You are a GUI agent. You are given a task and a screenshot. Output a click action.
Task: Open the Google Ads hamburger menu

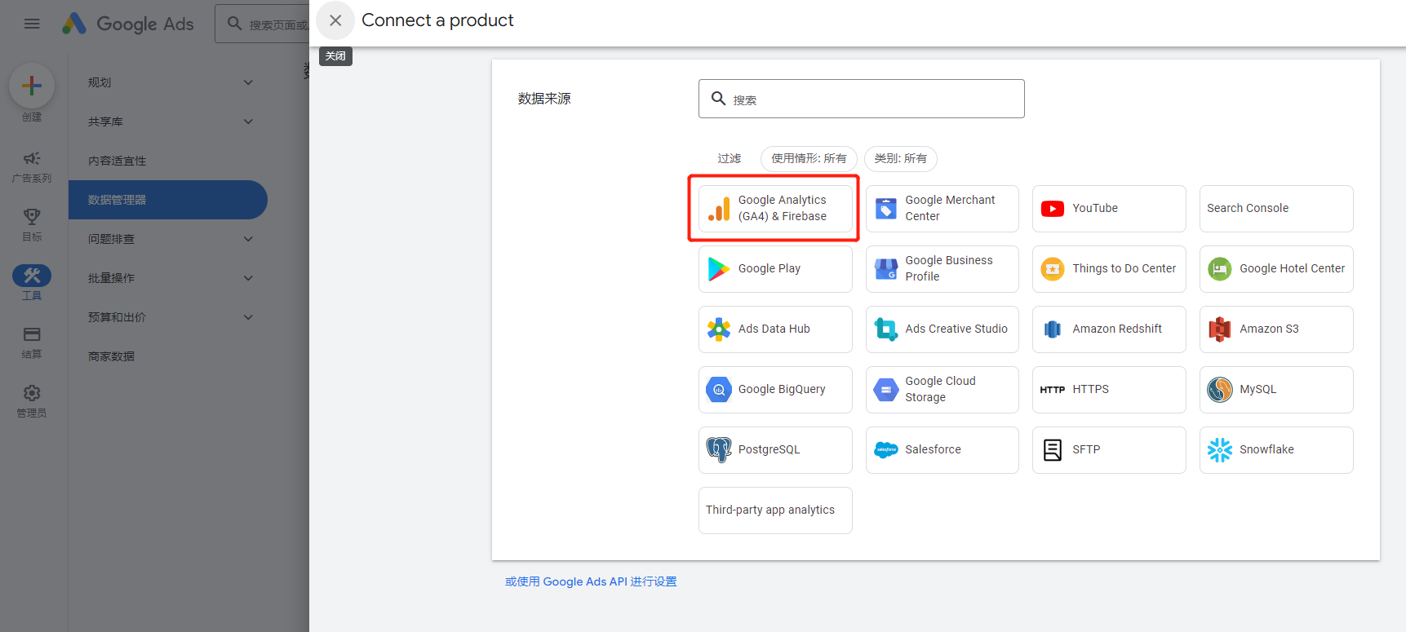(x=32, y=24)
